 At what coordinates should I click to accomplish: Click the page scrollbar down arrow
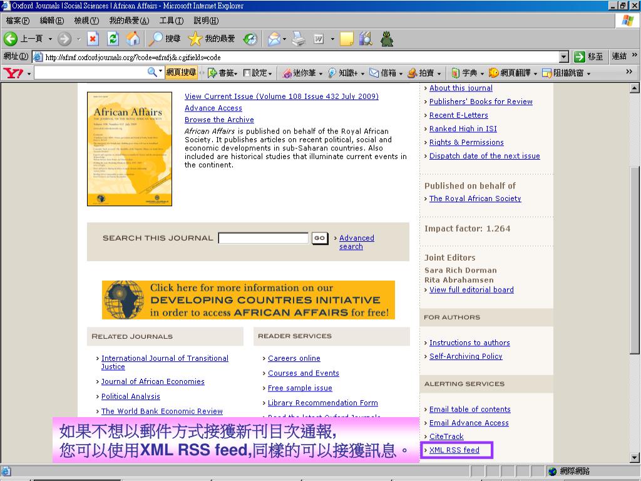(x=635, y=457)
